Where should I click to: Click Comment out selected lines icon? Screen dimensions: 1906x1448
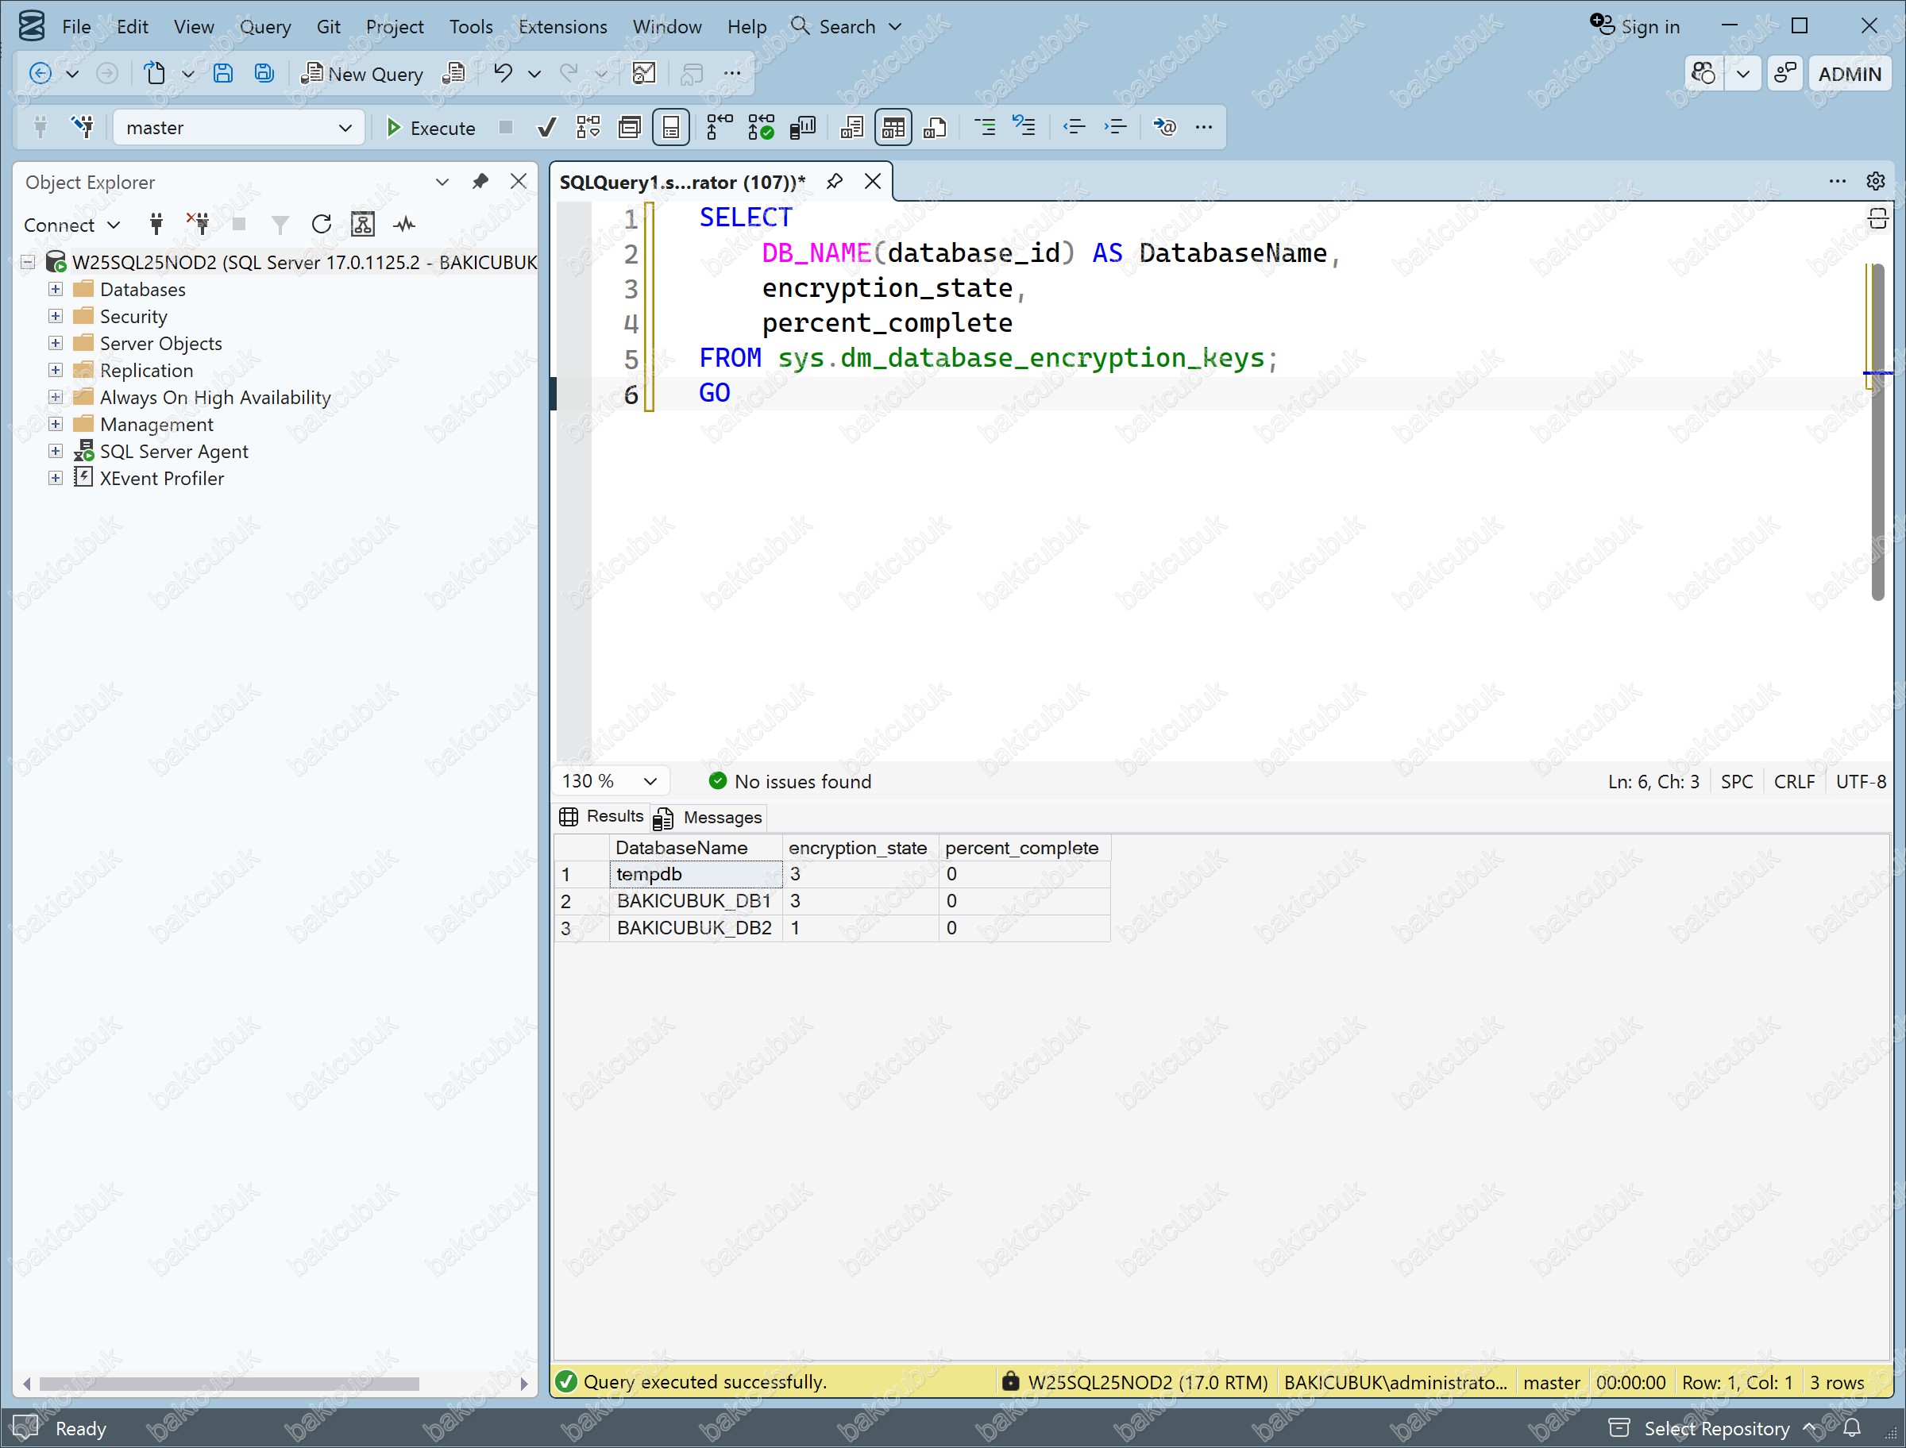tap(985, 128)
